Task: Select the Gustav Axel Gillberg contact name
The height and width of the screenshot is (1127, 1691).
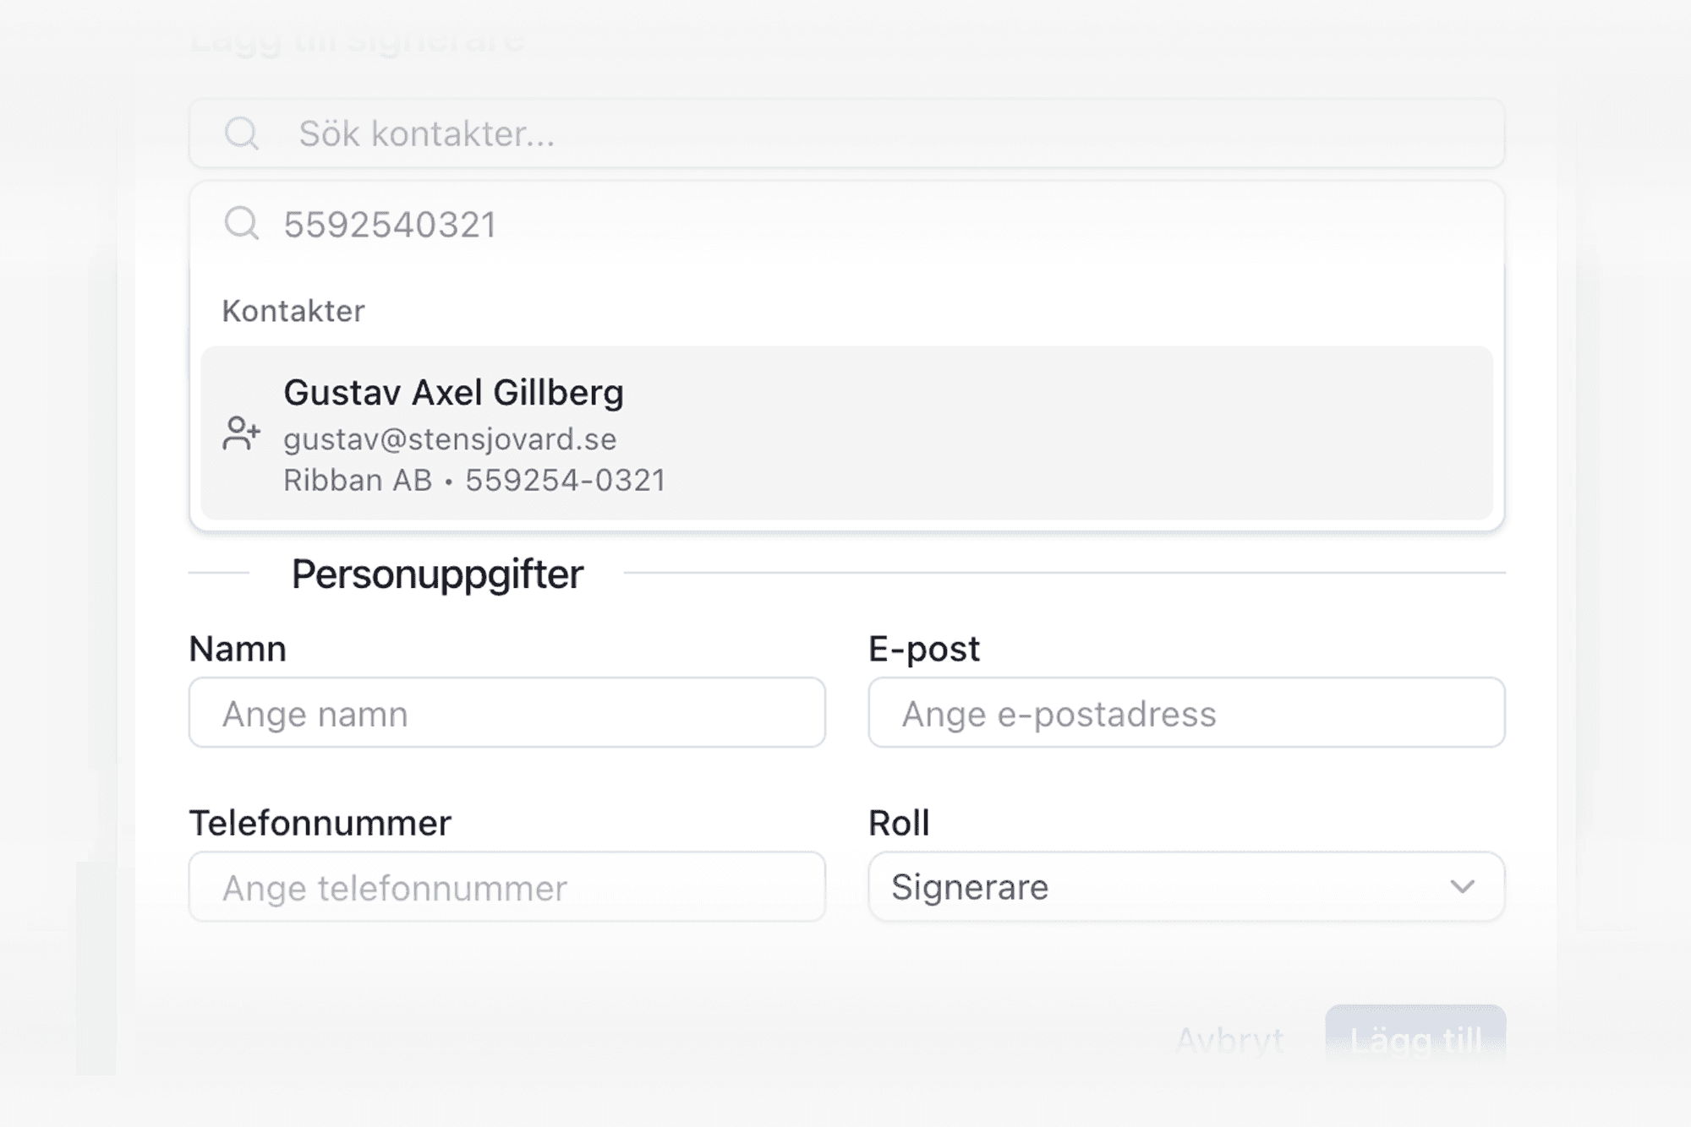Action: (x=453, y=393)
